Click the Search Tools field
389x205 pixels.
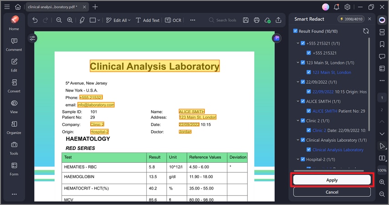pyautogui.click(x=223, y=20)
